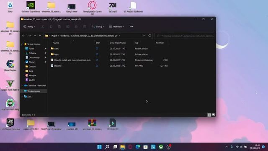
Task: Go up one folder with the up arrow
Action: (40, 36)
